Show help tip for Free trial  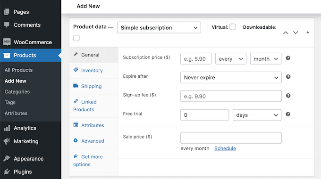pos(288,114)
